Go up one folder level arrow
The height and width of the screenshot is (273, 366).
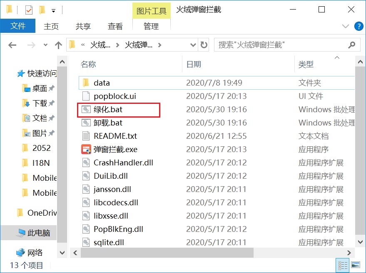click(x=58, y=45)
